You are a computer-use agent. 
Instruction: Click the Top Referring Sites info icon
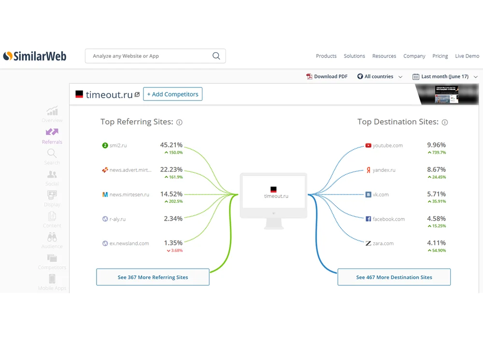pos(179,123)
